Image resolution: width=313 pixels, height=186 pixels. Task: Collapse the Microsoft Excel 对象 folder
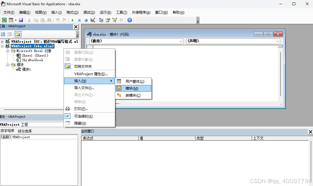(8, 51)
